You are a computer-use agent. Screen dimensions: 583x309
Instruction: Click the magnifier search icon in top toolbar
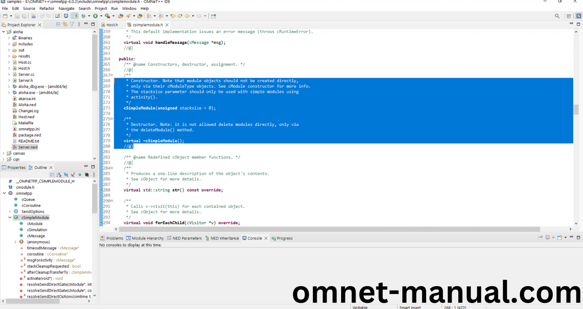tap(557, 16)
